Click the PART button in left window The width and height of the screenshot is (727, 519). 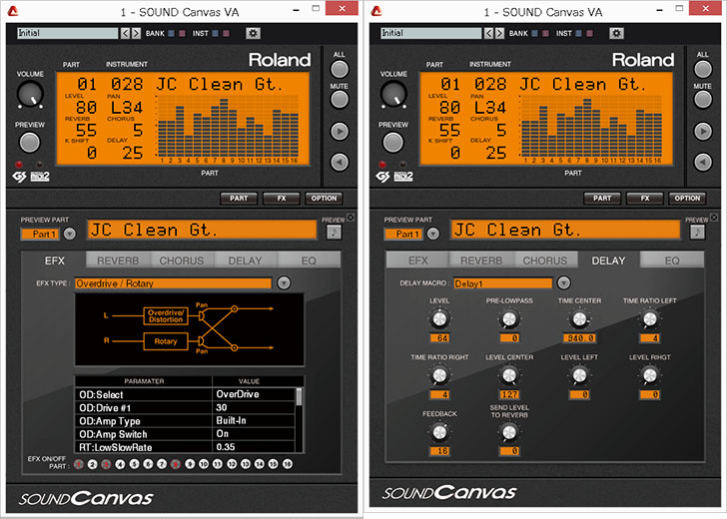[x=239, y=199]
